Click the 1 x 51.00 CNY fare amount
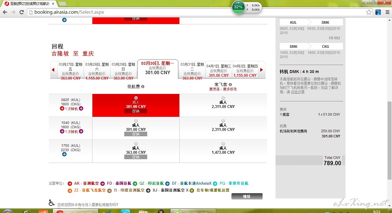 (x=329, y=115)
